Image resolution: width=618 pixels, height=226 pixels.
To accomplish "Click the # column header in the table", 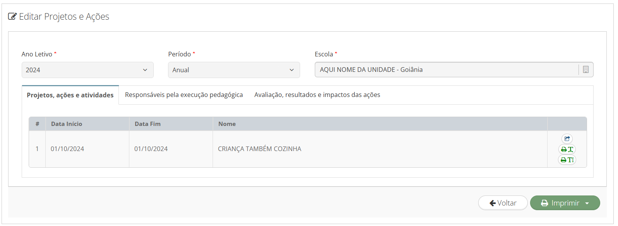I will pyautogui.click(x=37, y=124).
